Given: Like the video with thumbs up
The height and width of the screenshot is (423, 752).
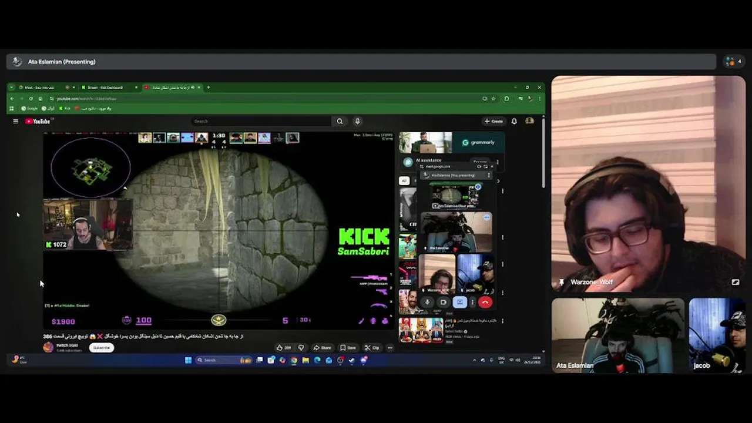Looking at the screenshot, I should click(284, 348).
